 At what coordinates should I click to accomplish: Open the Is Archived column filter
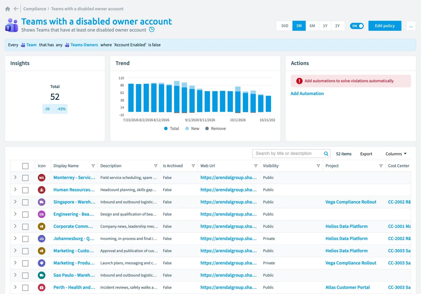point(193,166)
